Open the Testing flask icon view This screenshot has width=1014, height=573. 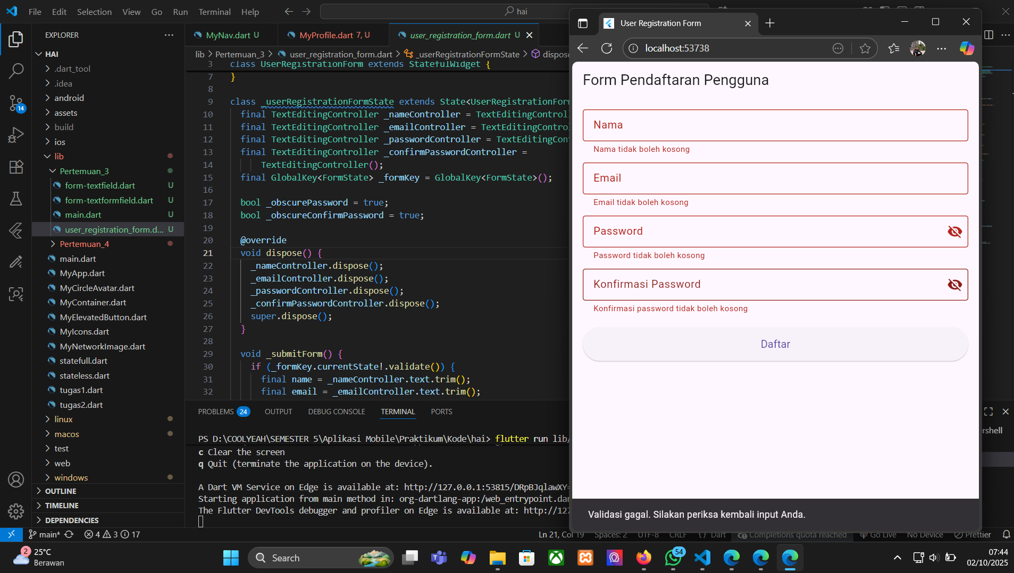(16, 199)
